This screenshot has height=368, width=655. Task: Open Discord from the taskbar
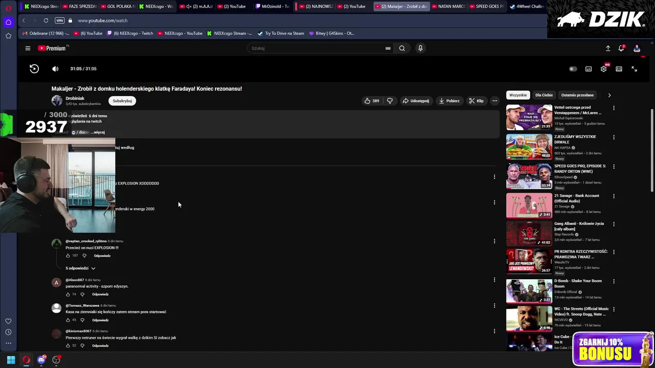coord(41,360)
